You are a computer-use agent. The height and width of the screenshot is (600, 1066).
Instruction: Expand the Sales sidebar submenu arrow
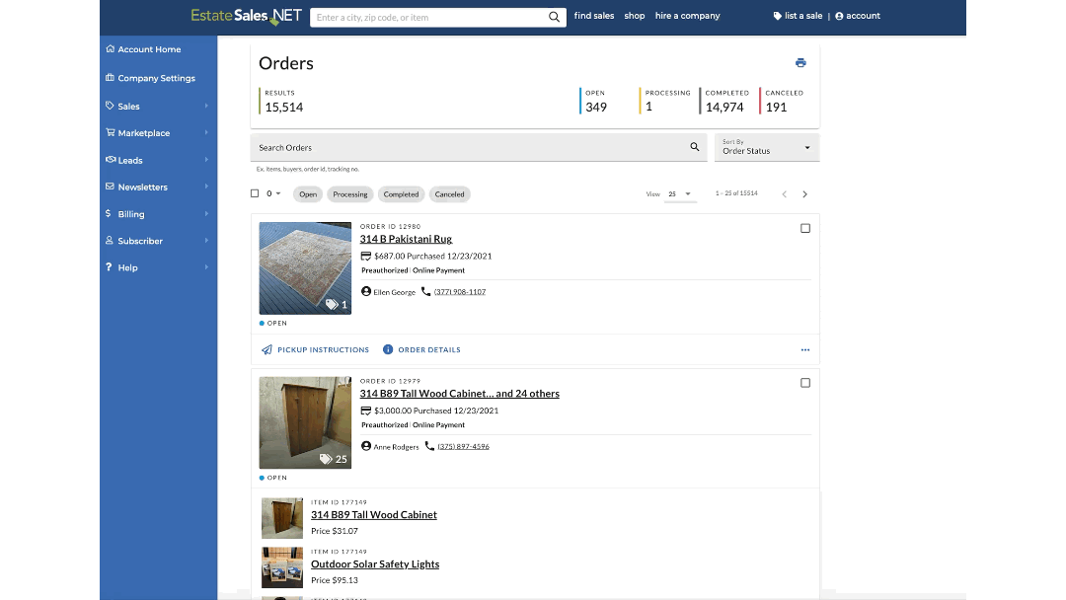click(206, 106)
